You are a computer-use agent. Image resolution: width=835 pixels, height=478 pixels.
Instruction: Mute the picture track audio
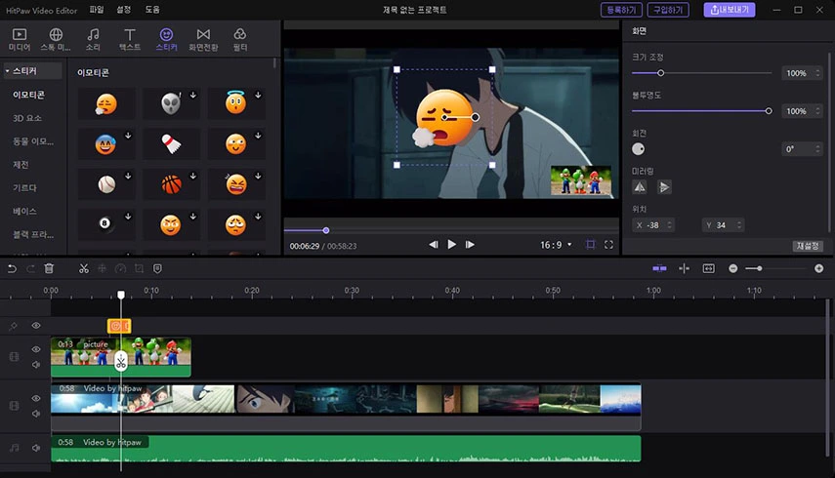pos(36,365)
